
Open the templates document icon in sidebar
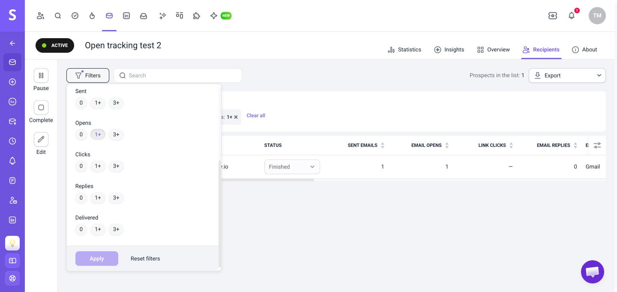[12, 181]
